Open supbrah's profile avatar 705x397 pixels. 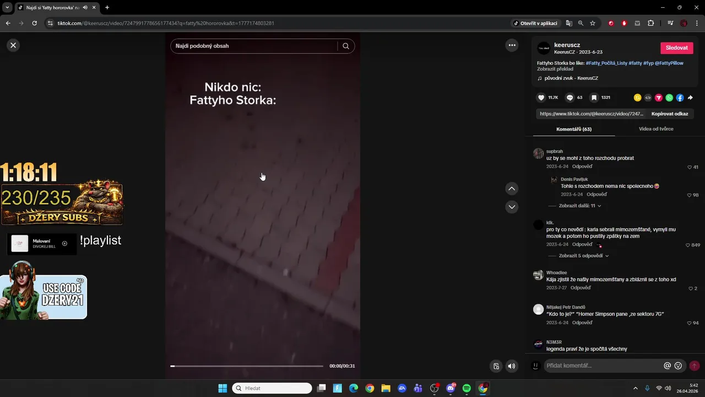tap(538, 153)
